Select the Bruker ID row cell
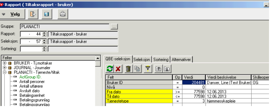275x109 pixels. (x=139, y=82)
